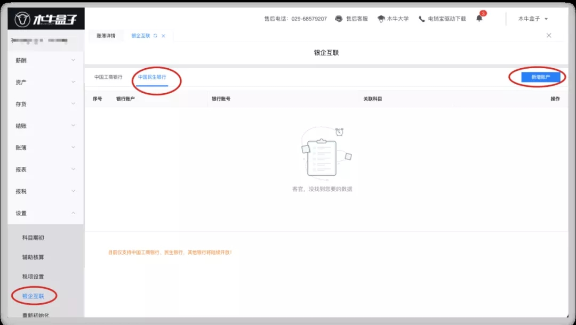This screenshot has width=576, height=325.
Task: Expand the 资产 sidebar menu
Action: click(x=45, y=82)
